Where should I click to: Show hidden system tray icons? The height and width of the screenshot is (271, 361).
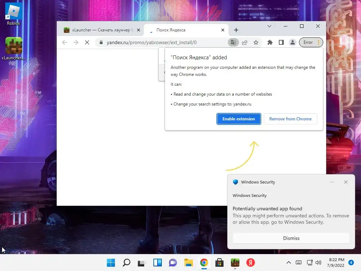coord(288,263)
